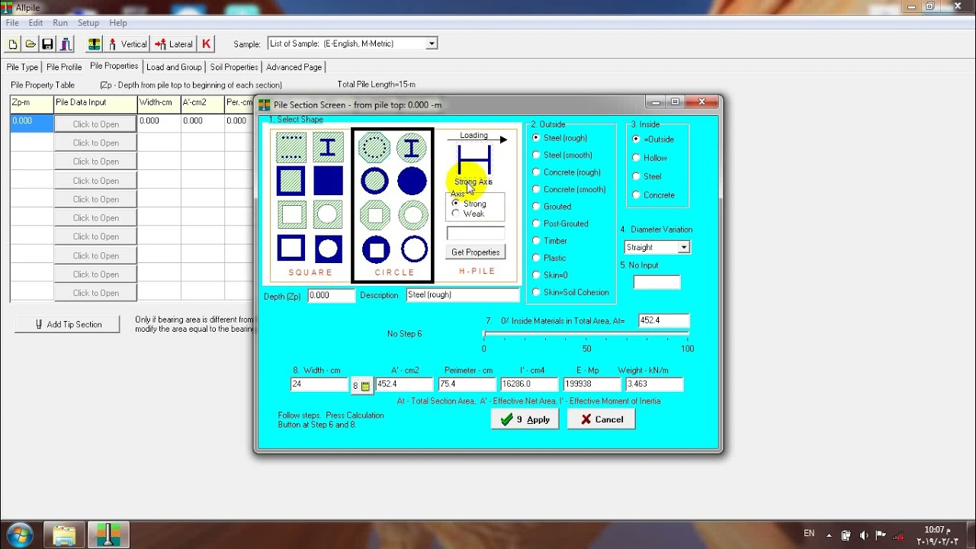Image resolution: width=976 pixels, height=549 pixels.
Task: Select blue hollow square tube shape
Action: 291,248
